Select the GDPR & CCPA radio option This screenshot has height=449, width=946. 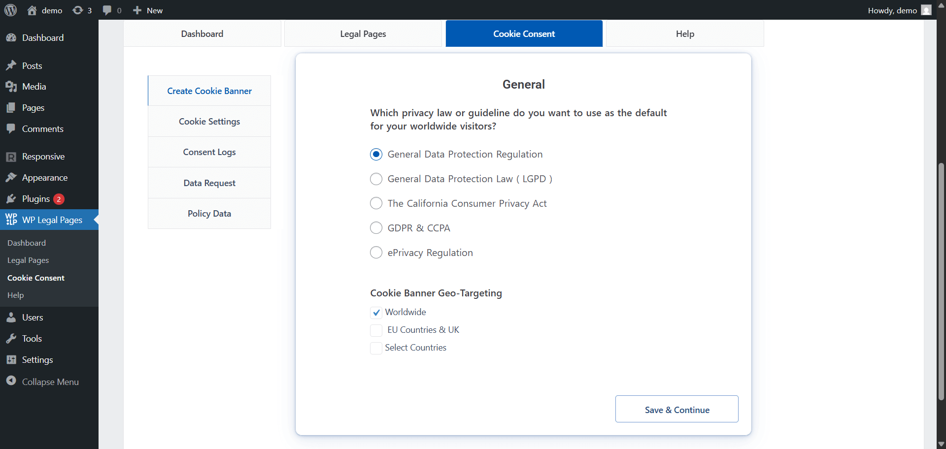point(376,228)
